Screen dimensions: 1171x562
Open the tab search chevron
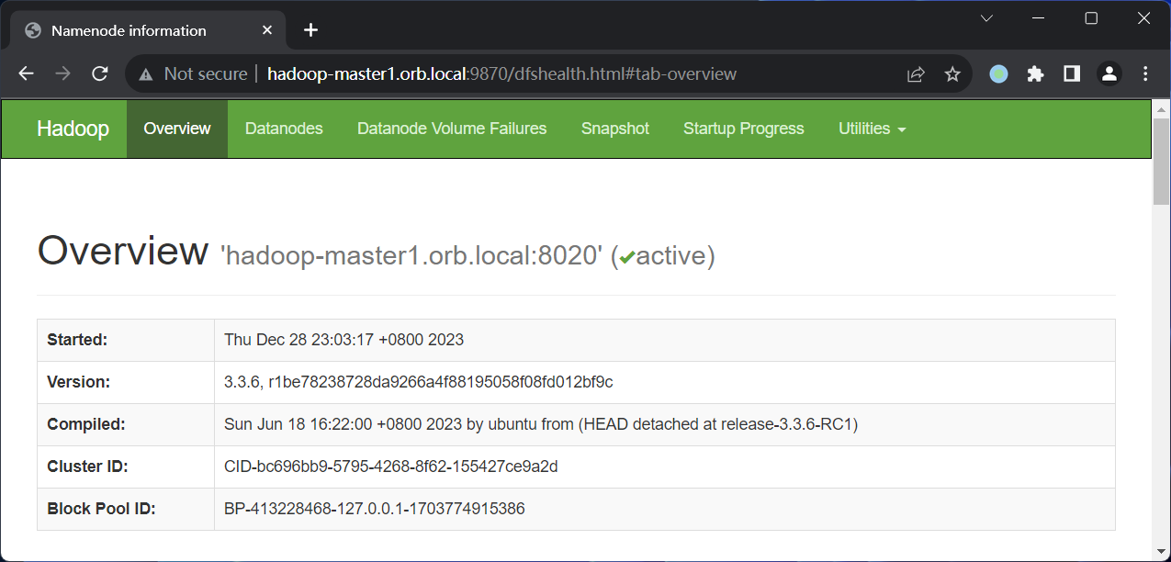point(986,18)
